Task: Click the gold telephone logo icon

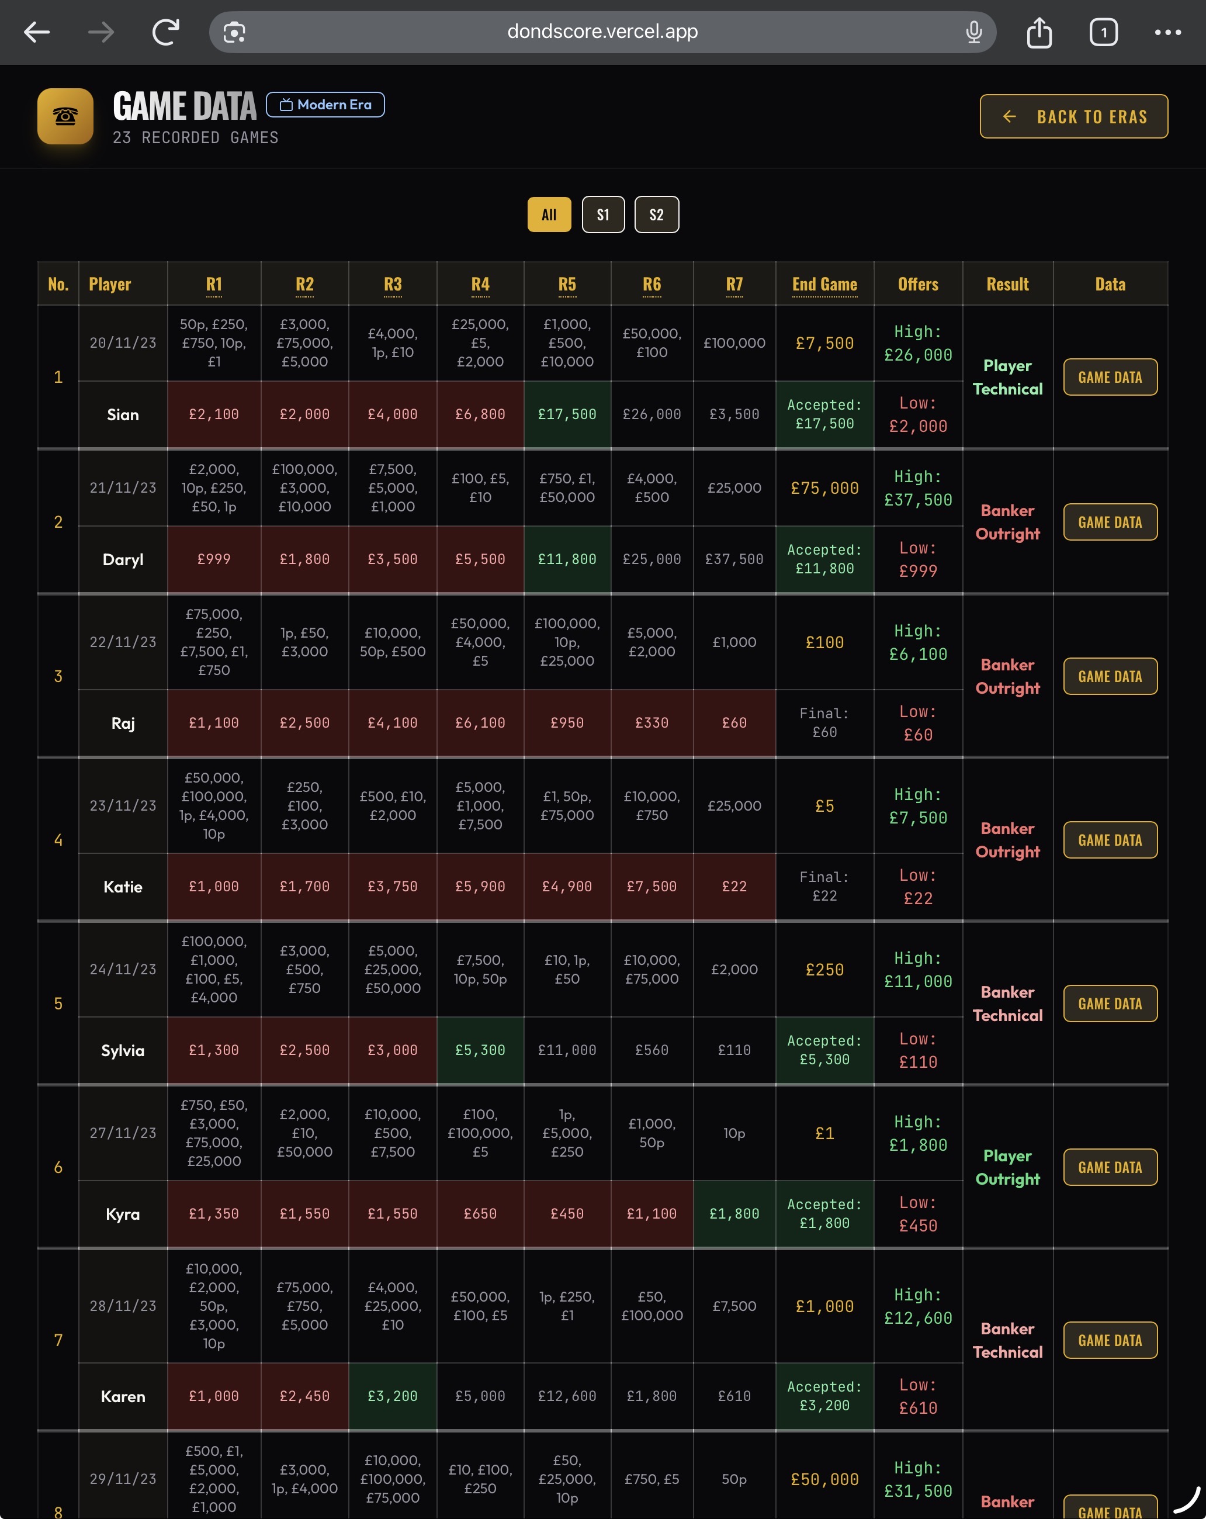Action: [x=65, y=116]
